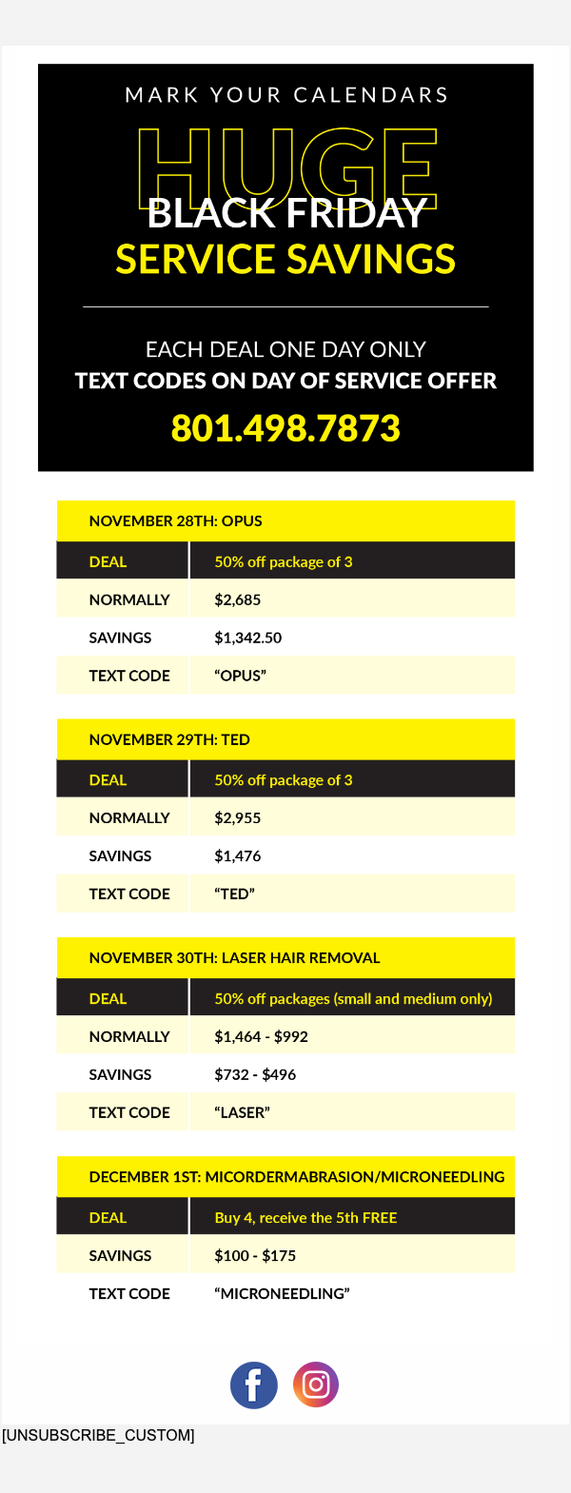The image size is (571, 1493).
Task: Click the SERVICE SAVINGS yellow title
Action: [285, 260]
